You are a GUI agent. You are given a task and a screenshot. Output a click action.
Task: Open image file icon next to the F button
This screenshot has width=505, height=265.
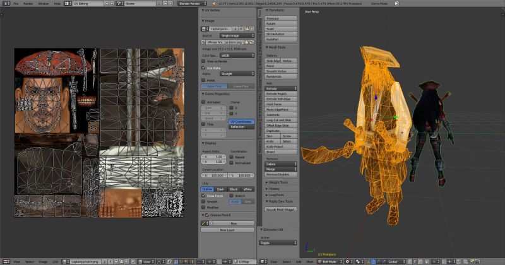[x=246, y=29]
